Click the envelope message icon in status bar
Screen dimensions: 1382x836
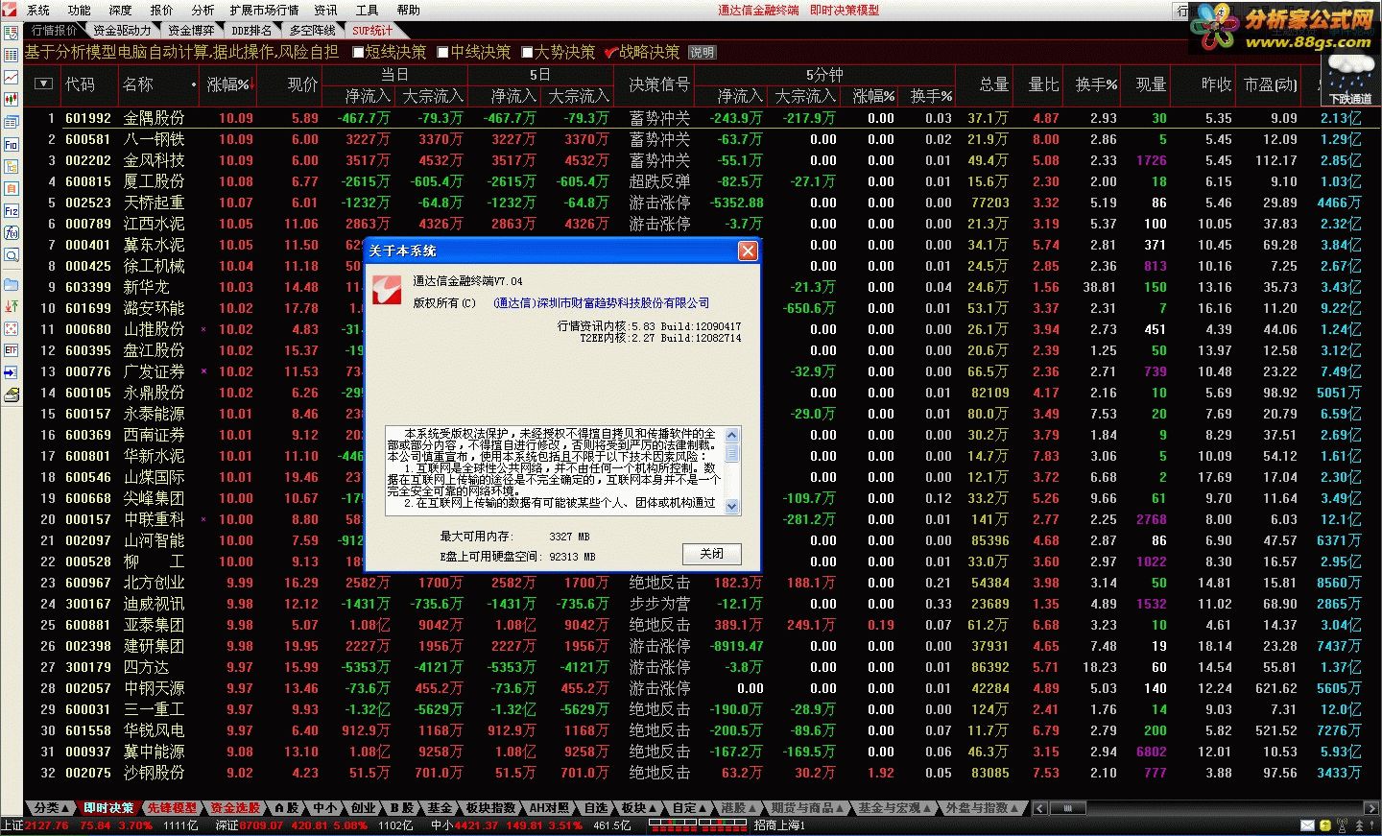1307,825
